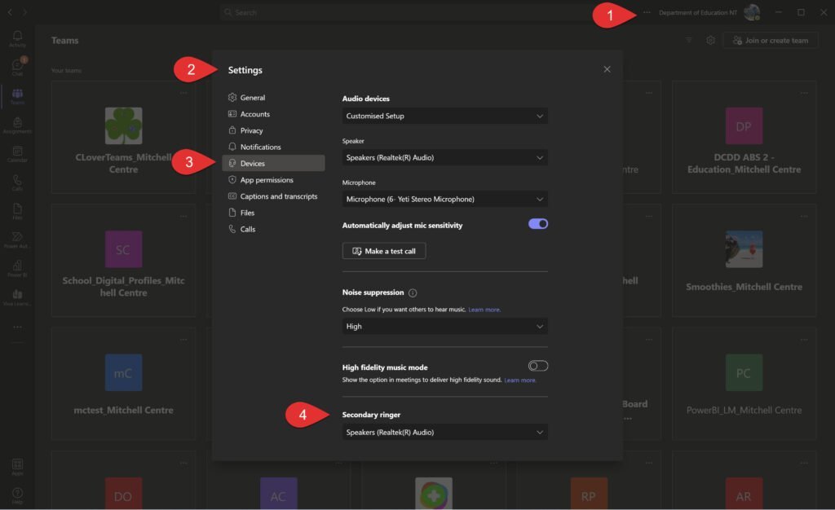Open the AR team tile
This screenshot has height=510, width=835.
click(744, 494)
